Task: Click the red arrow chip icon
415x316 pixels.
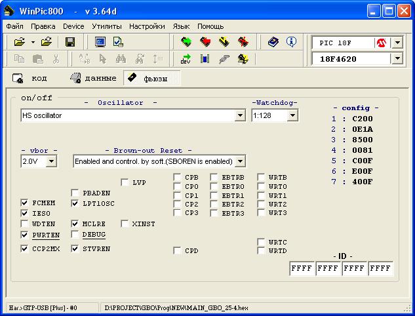Action: coord(205,42)
